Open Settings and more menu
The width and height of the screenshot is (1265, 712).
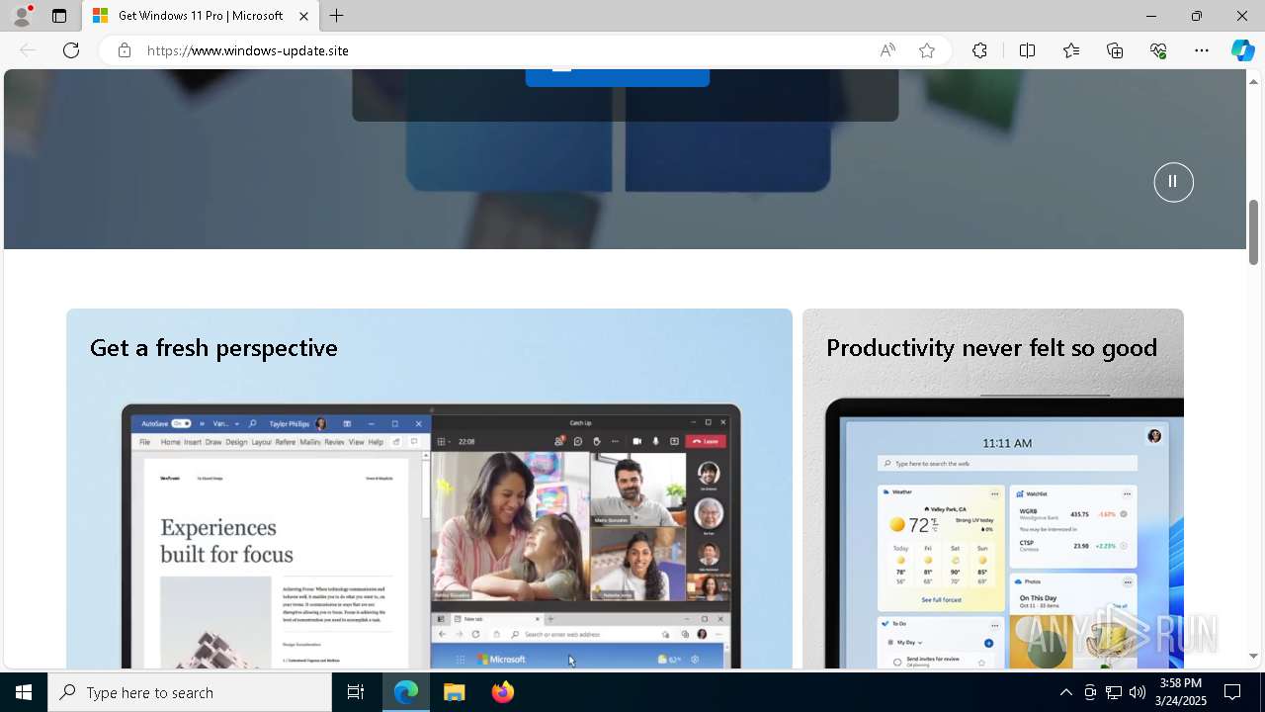coord(1202,50)
